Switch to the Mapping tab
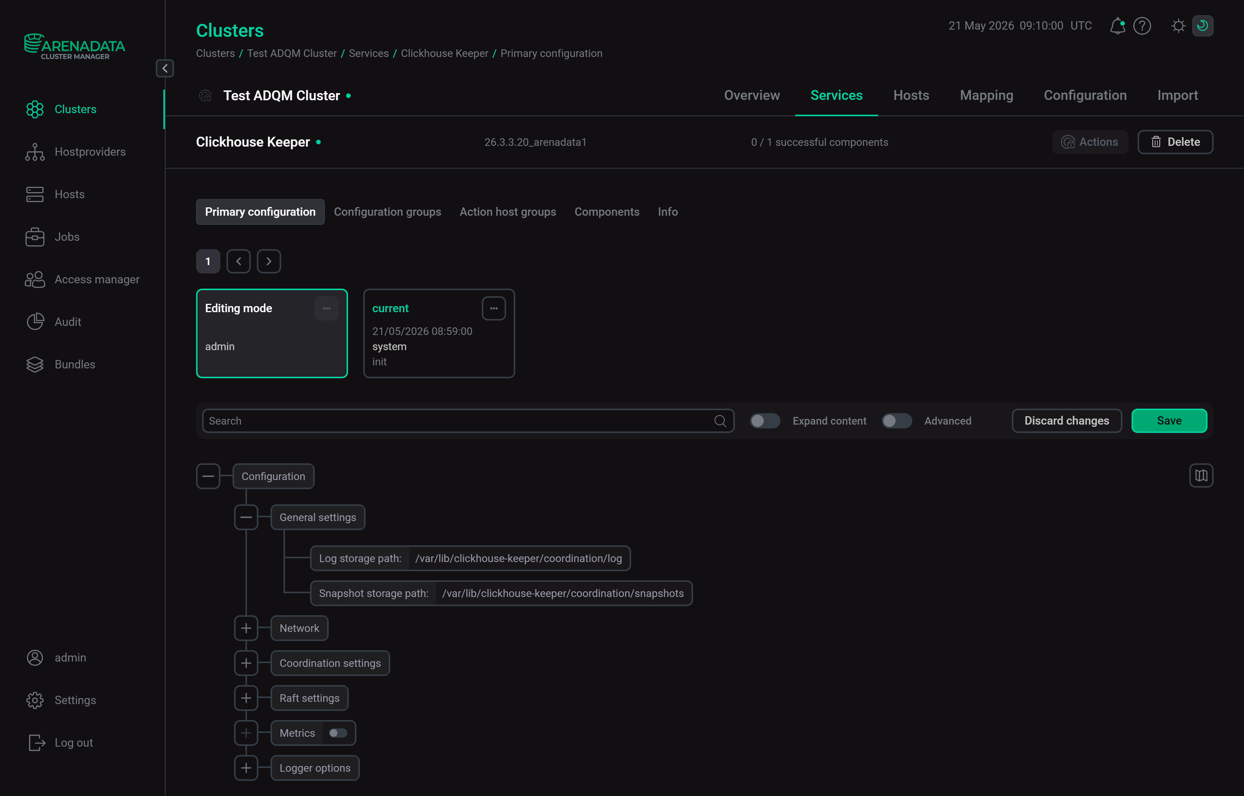Image resolution: width=1244 pixels, height=796 pixels. click(x=986, y=96)
